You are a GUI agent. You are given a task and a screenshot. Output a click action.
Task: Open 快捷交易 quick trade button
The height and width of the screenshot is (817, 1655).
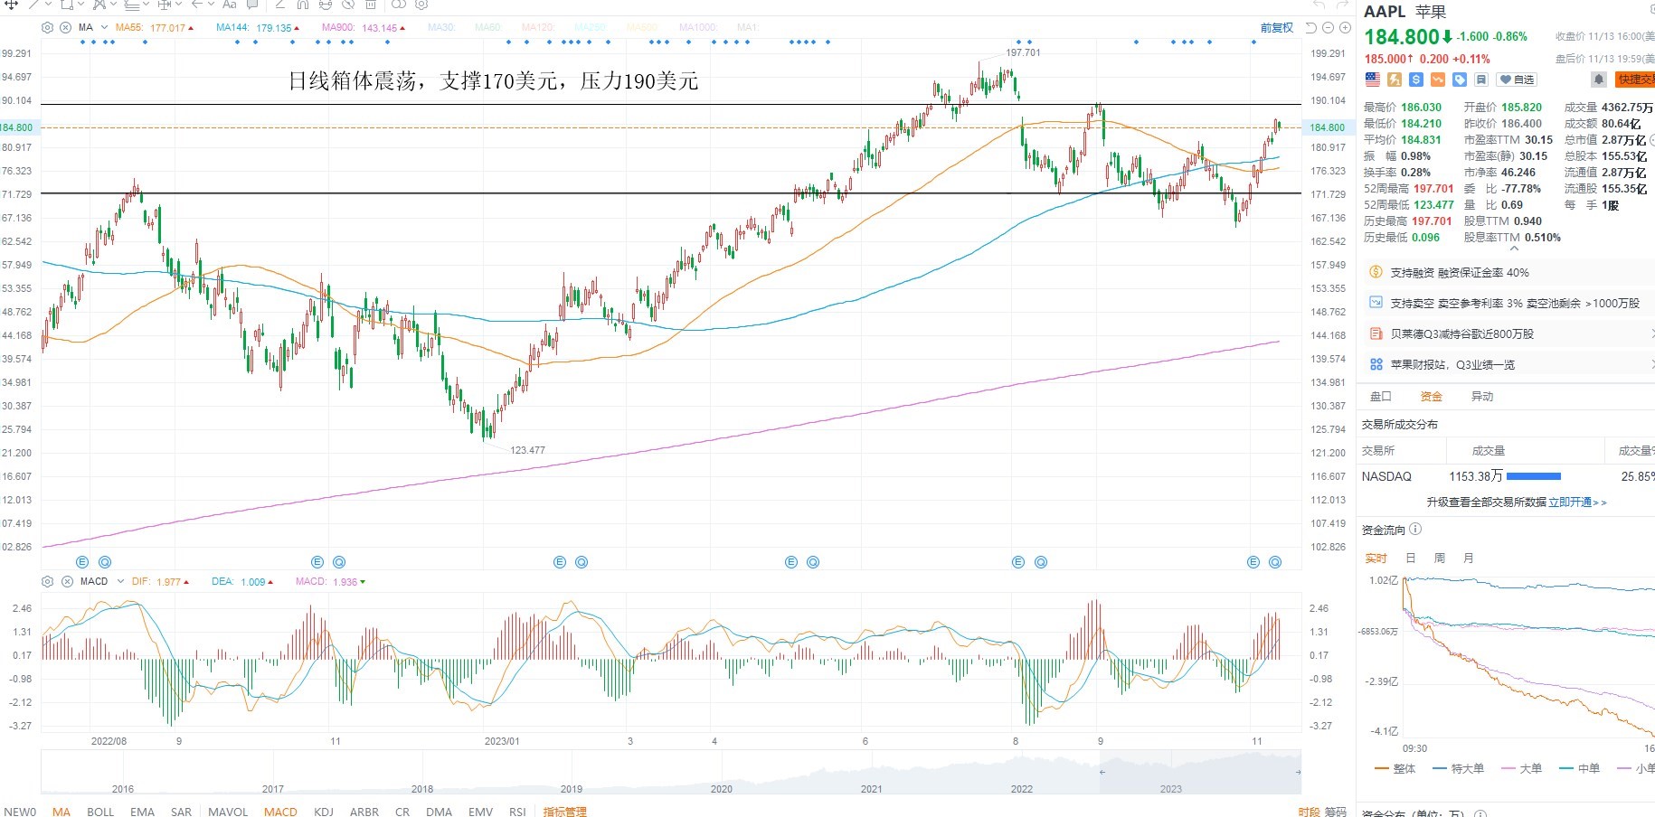(1635, 80)
